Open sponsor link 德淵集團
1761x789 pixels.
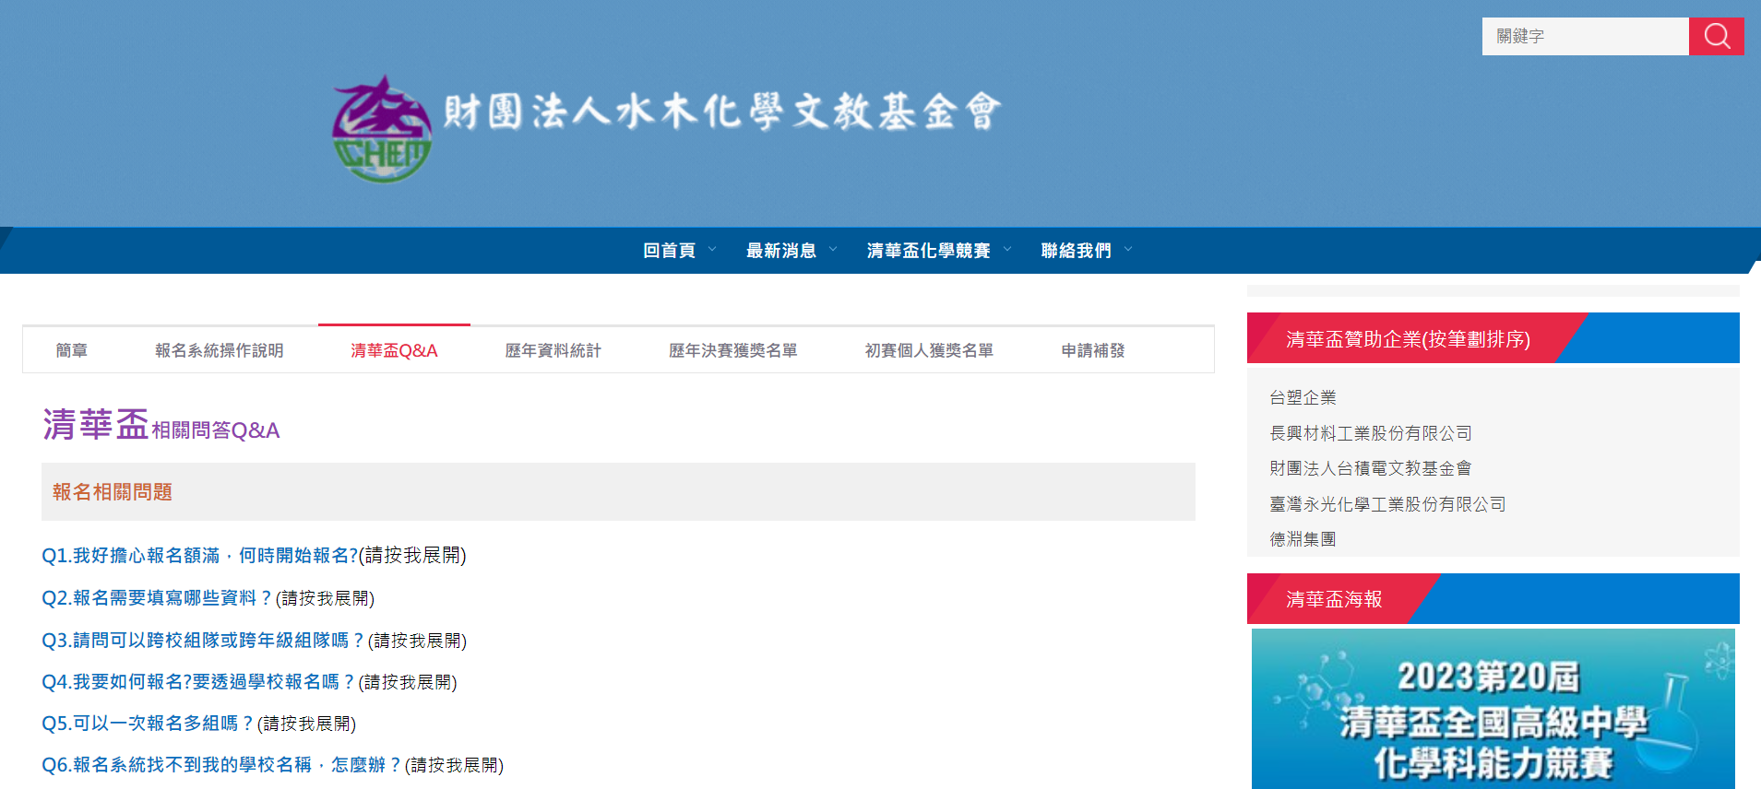(x=1303, y=539)
